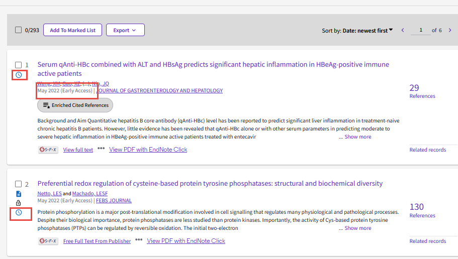Click the SFX icon in the second record
This screenshot has width=458, height=259.
(x=48, y=241)
